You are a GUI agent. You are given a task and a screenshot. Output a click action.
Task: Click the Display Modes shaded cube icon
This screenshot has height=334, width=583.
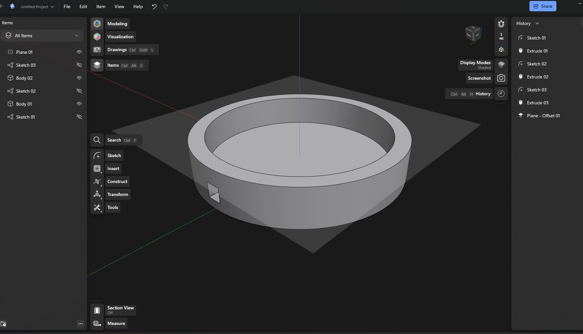[501, 65]
